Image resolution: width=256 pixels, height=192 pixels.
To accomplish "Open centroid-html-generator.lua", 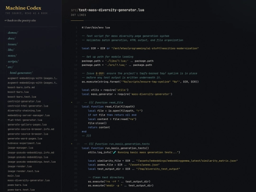I will click(x=28, y=106).
